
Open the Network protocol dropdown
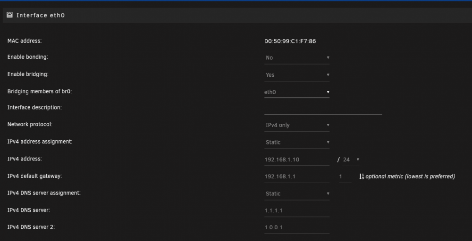pyautogui.click(x=297, y=125)
